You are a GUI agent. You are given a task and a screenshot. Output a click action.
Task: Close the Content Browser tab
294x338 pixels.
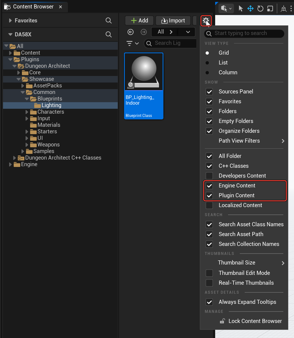[x=60, y=7]
